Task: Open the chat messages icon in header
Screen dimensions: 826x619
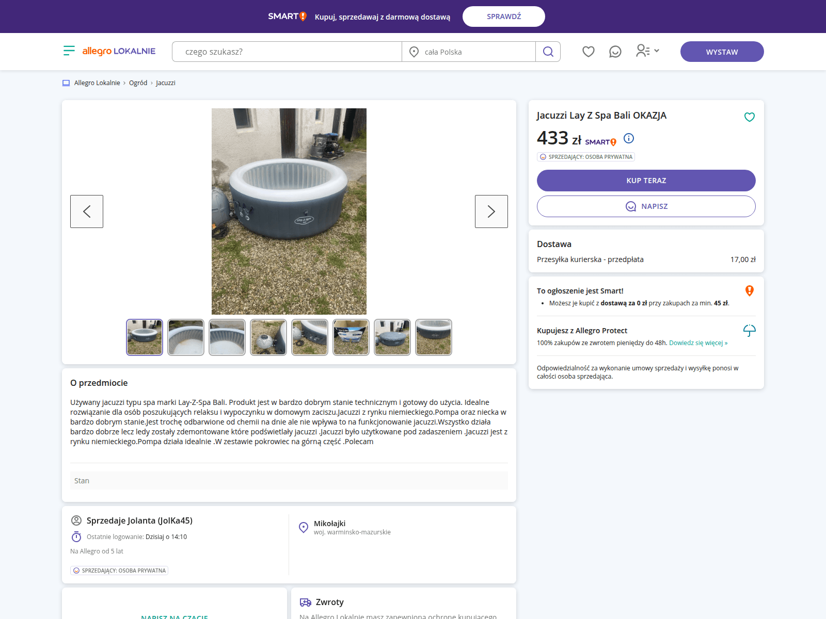Action: (615, 52)
